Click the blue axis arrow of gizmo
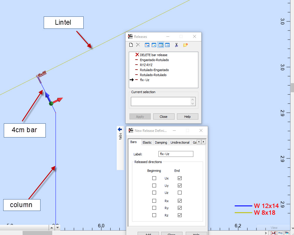 pos(47,95)
